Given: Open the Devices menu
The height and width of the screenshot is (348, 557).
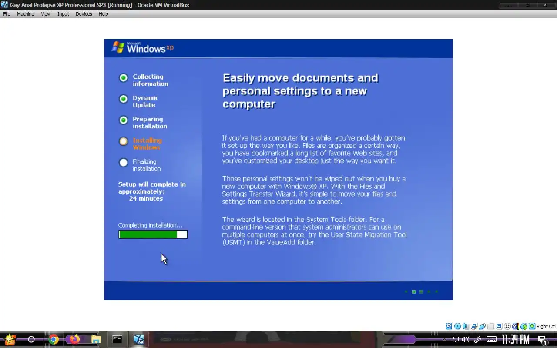Looking at the screenshot, I should click(x=84, y=14).
